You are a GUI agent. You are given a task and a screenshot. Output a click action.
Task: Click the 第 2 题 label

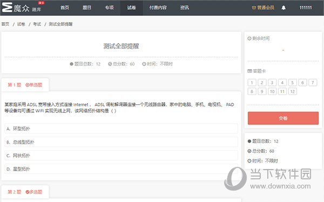pos(15,192)
